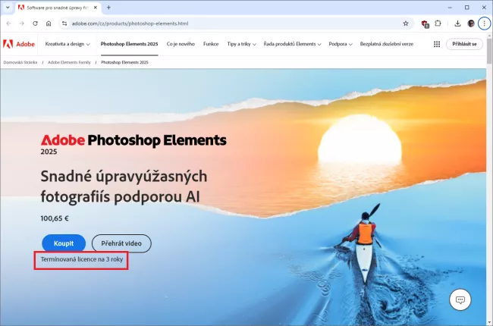Reload the page

pyautogui.click(x=35, y=24)
